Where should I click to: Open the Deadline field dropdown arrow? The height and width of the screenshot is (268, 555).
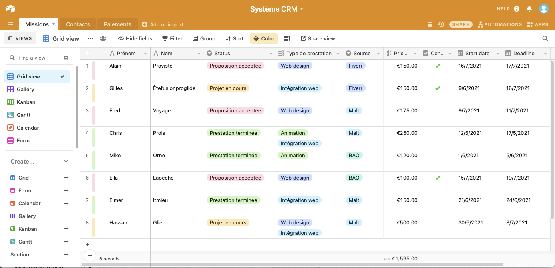[x=545, y=54]
